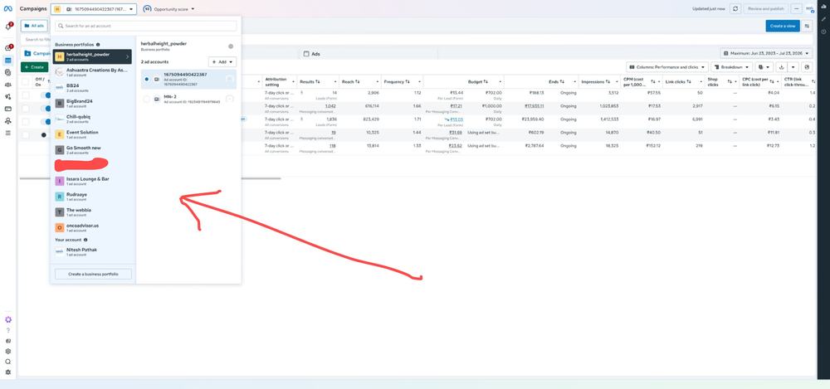Screen dimensions: 830x389
Task: Click the customize table icon after export
Action: [x=807, y=67]
